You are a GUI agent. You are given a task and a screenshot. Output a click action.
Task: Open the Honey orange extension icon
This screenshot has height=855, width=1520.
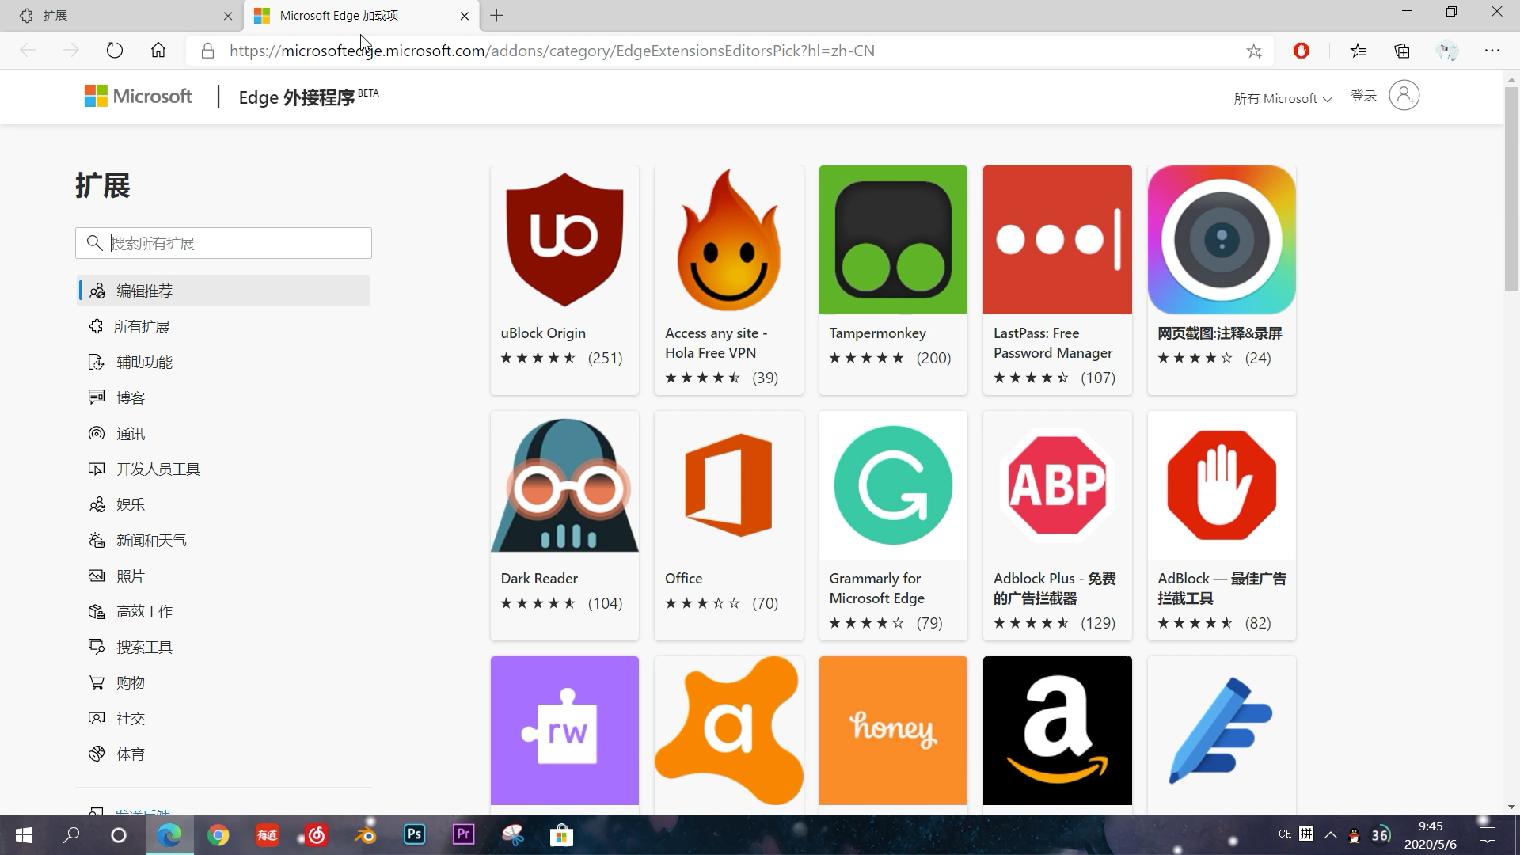click(893, 731)
